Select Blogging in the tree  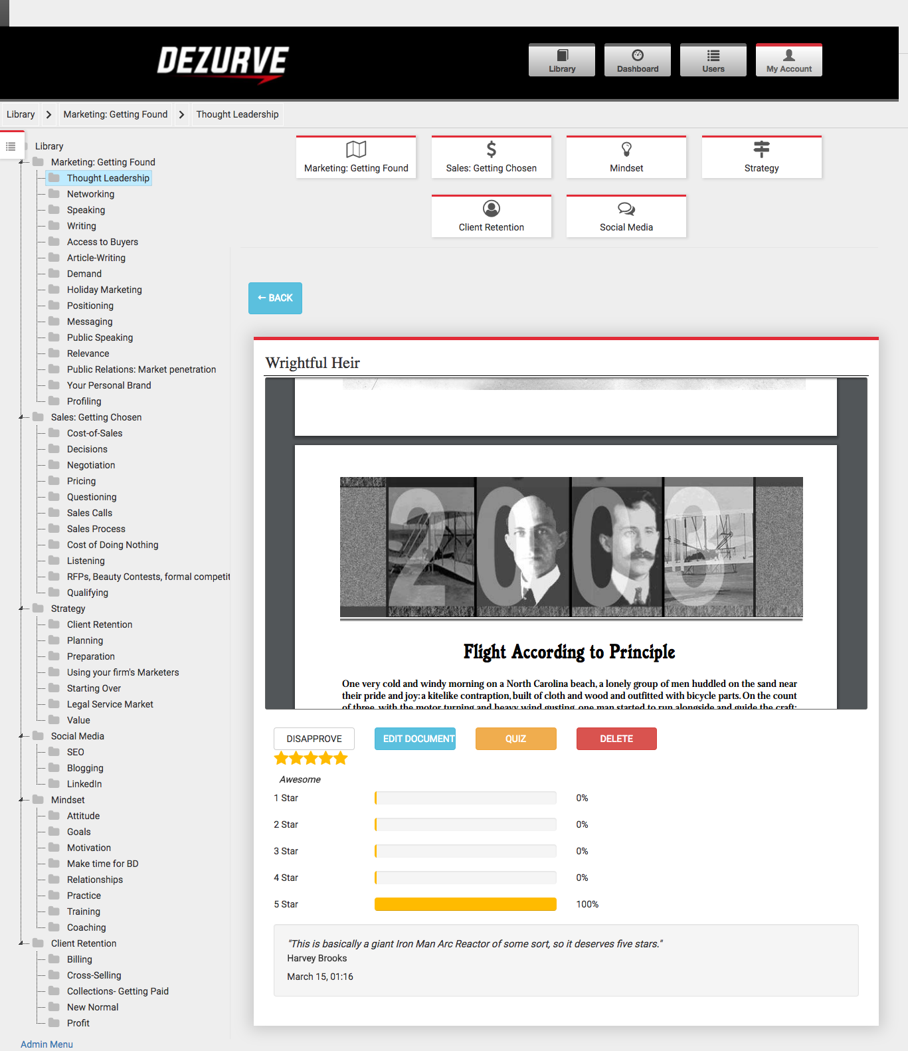tap(85, 768)
